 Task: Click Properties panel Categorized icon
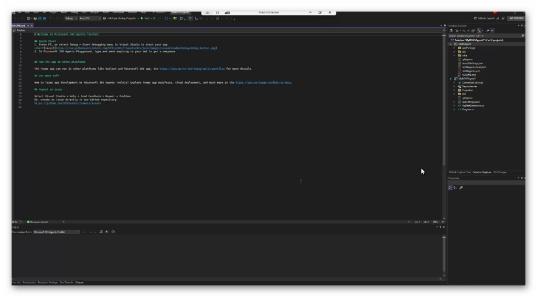point(450,188)
